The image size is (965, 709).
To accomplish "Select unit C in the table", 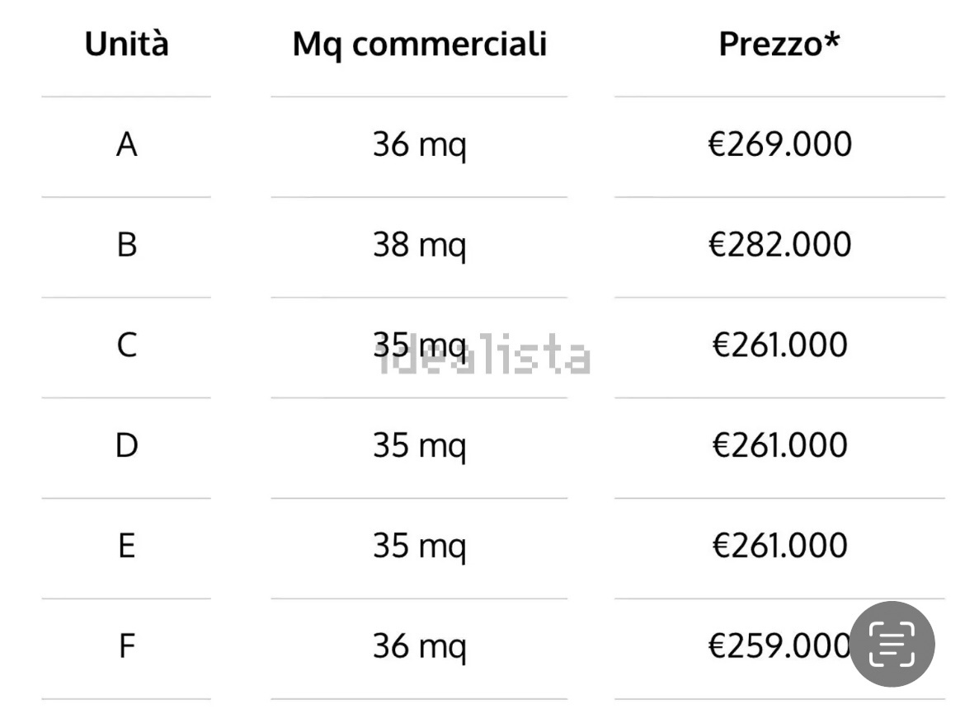I will pyautogui.click(x=126, y=345).
